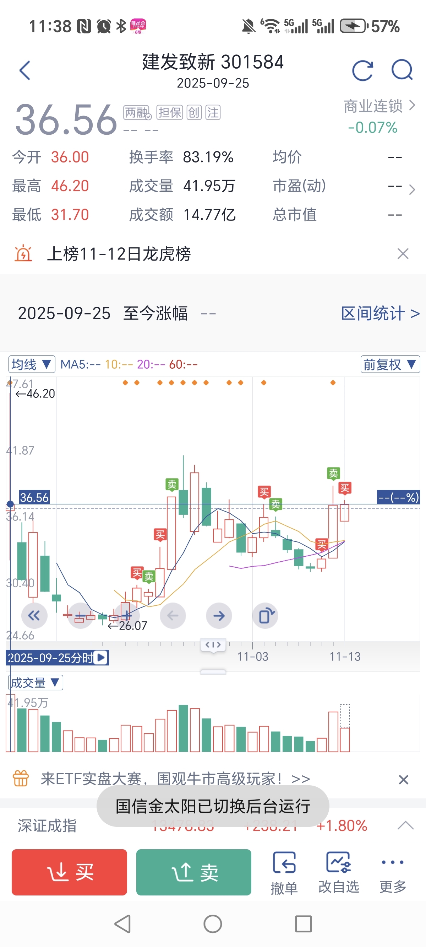The image size is (426, 947).
Task: Rotate chart to landscape view
Action: click(266, 615)
